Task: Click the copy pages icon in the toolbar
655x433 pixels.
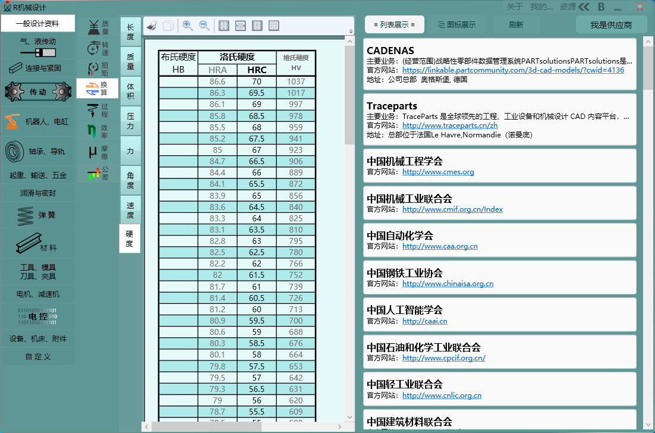Action: click(x=168, y=26)
